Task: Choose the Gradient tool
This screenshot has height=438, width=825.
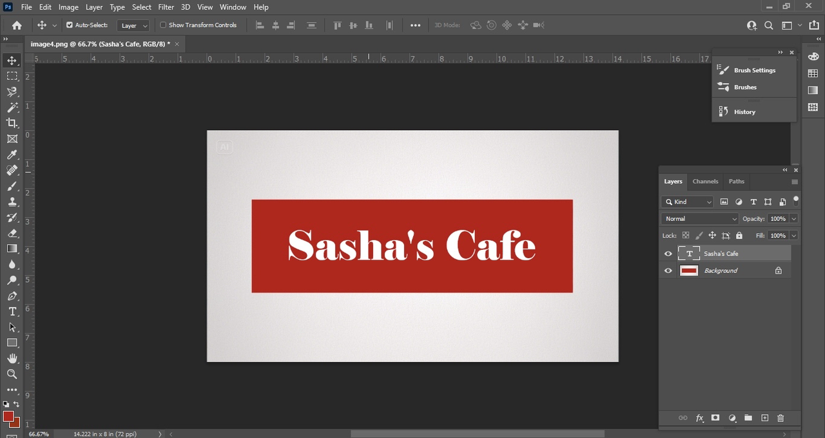Action: 12,249
